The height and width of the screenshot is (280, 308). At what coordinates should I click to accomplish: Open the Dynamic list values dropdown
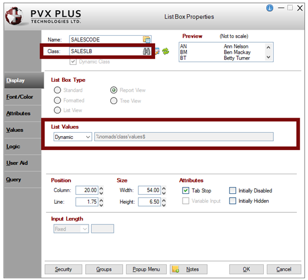point(72,137)
